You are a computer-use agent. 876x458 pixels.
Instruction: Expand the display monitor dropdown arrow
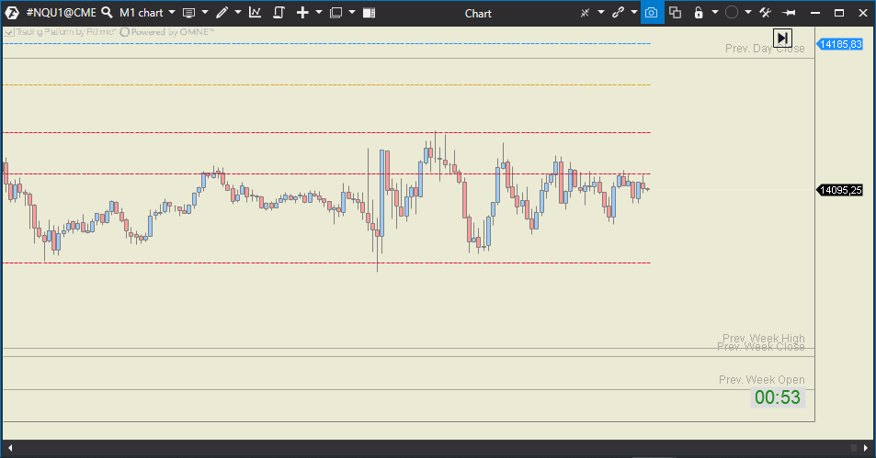[205, 12]
